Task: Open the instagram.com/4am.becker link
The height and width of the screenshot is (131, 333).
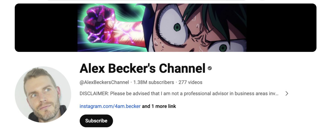Action: [x=110, y=106]
